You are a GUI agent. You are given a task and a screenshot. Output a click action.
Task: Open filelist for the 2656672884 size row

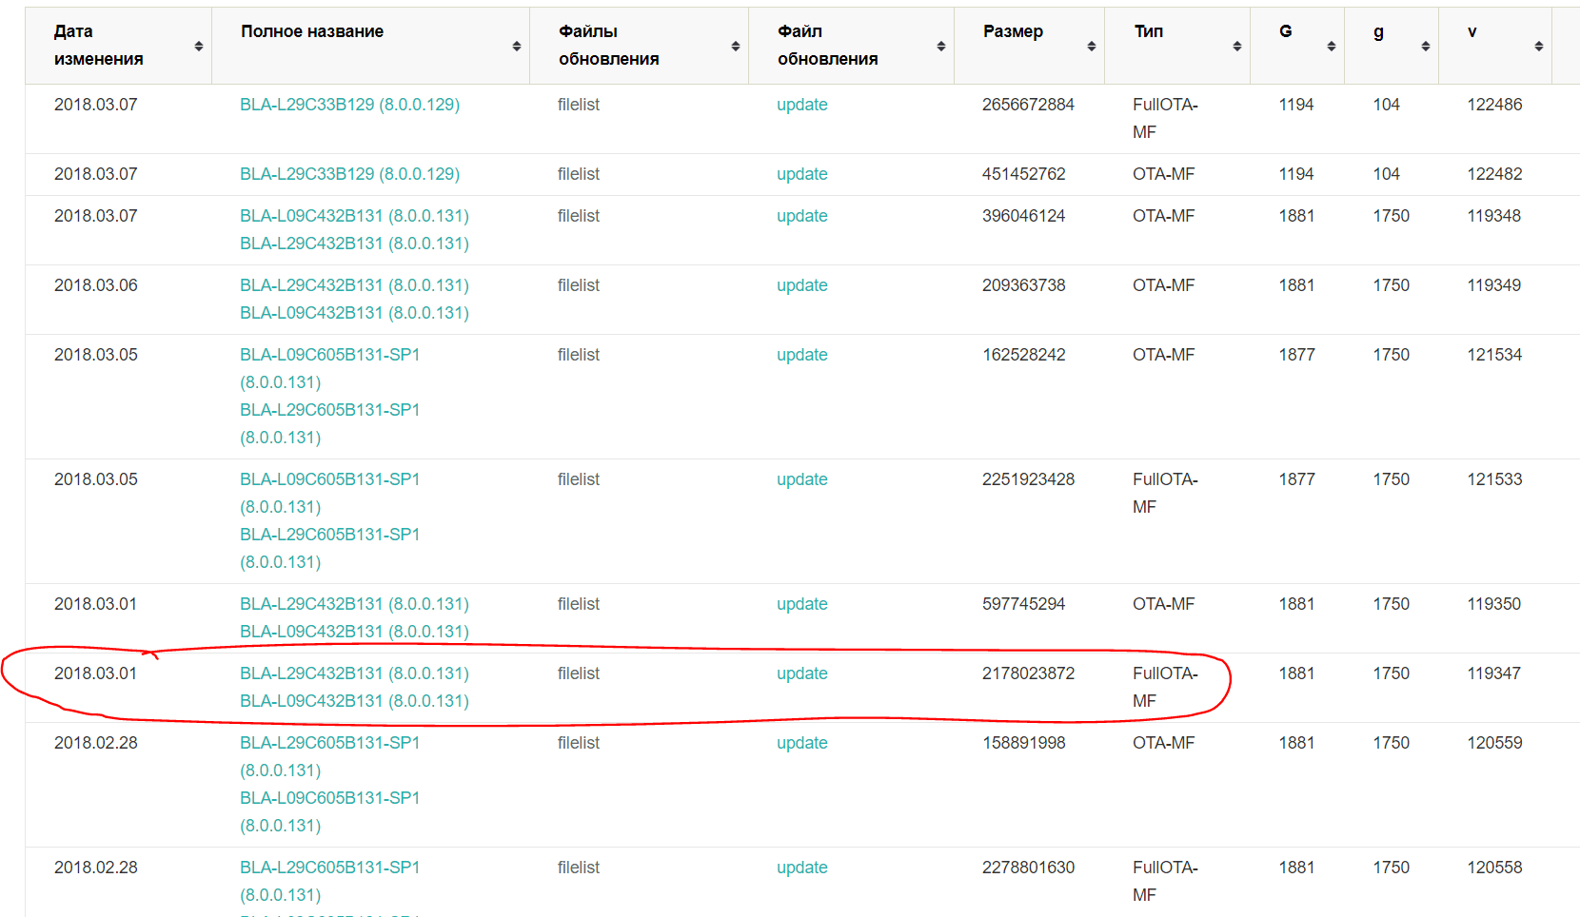point(579,105)
